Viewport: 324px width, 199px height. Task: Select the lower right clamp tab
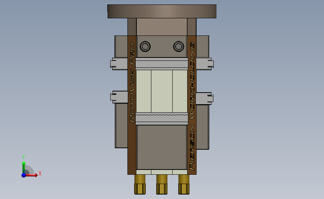[x=204, y=99]
